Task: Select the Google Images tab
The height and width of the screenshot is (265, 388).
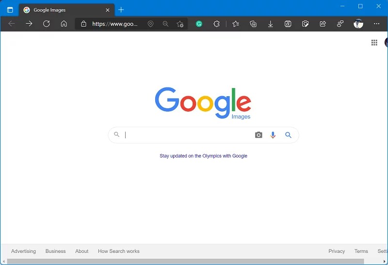Action: [67, 10]
